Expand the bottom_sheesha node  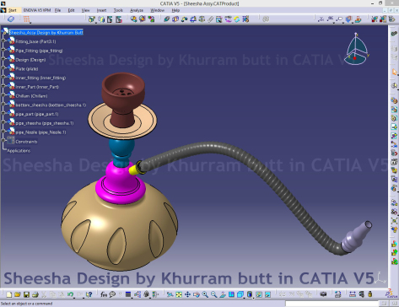click(x=3, y=105)
